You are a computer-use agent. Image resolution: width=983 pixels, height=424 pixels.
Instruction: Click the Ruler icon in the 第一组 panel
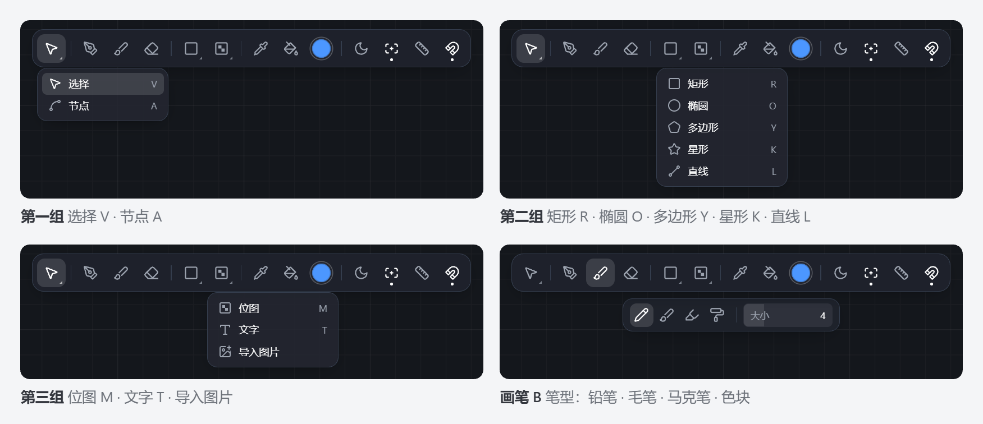click(422, 49)
